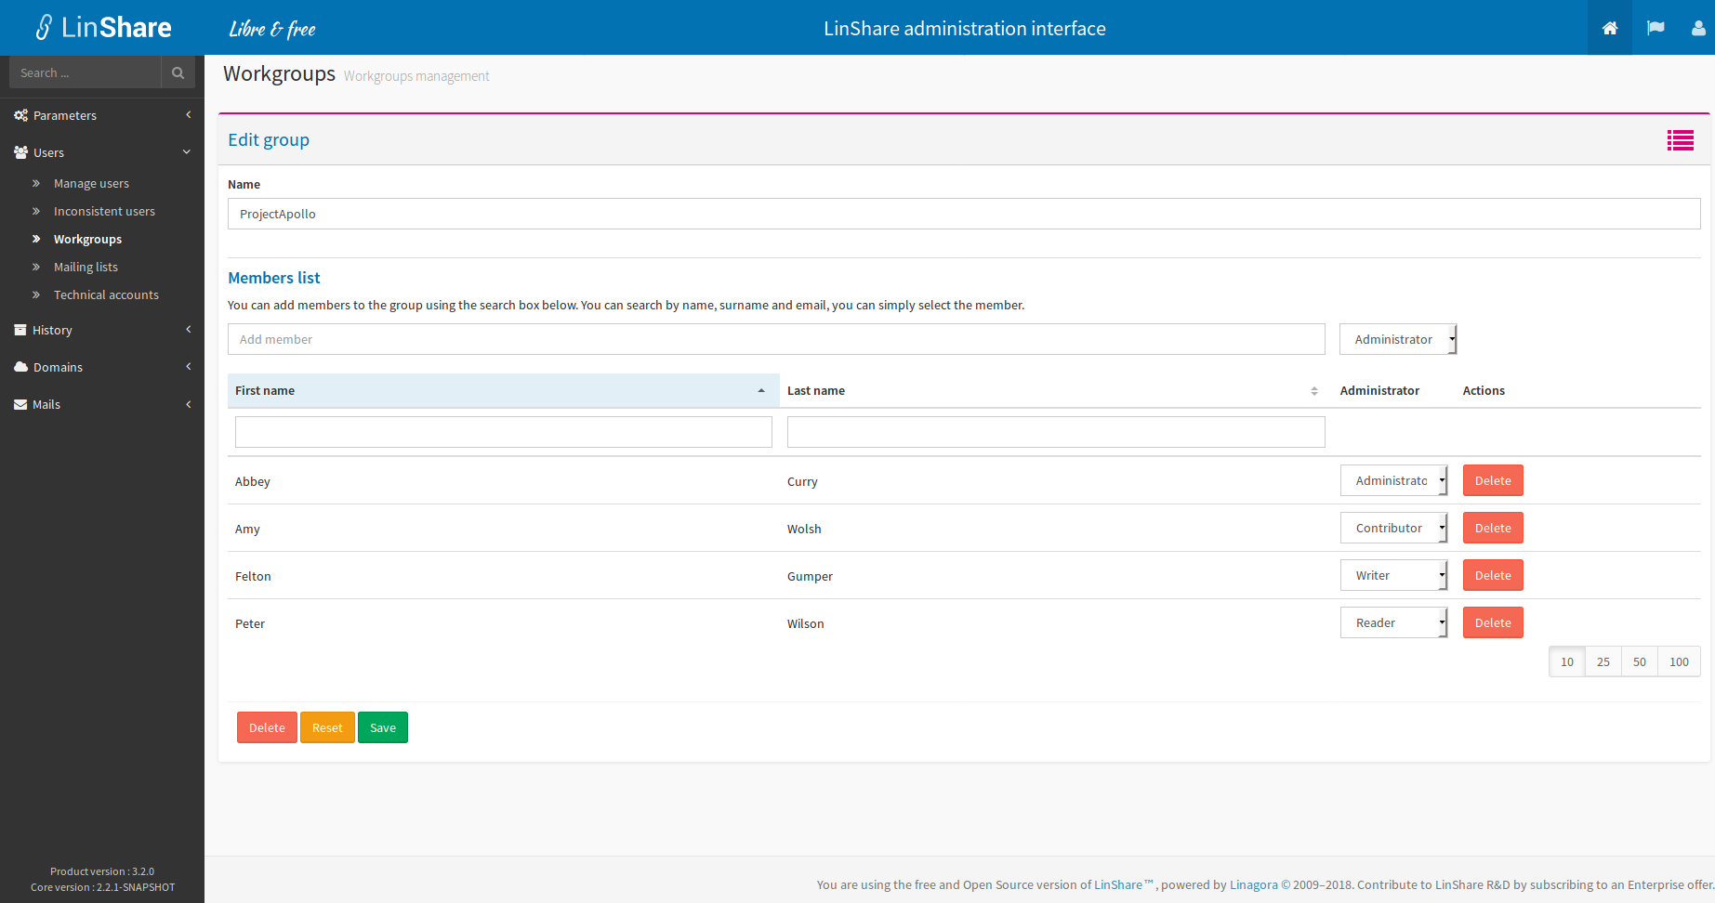Expand the History sidebar section
1715x903 pixels.
(102, 330)
